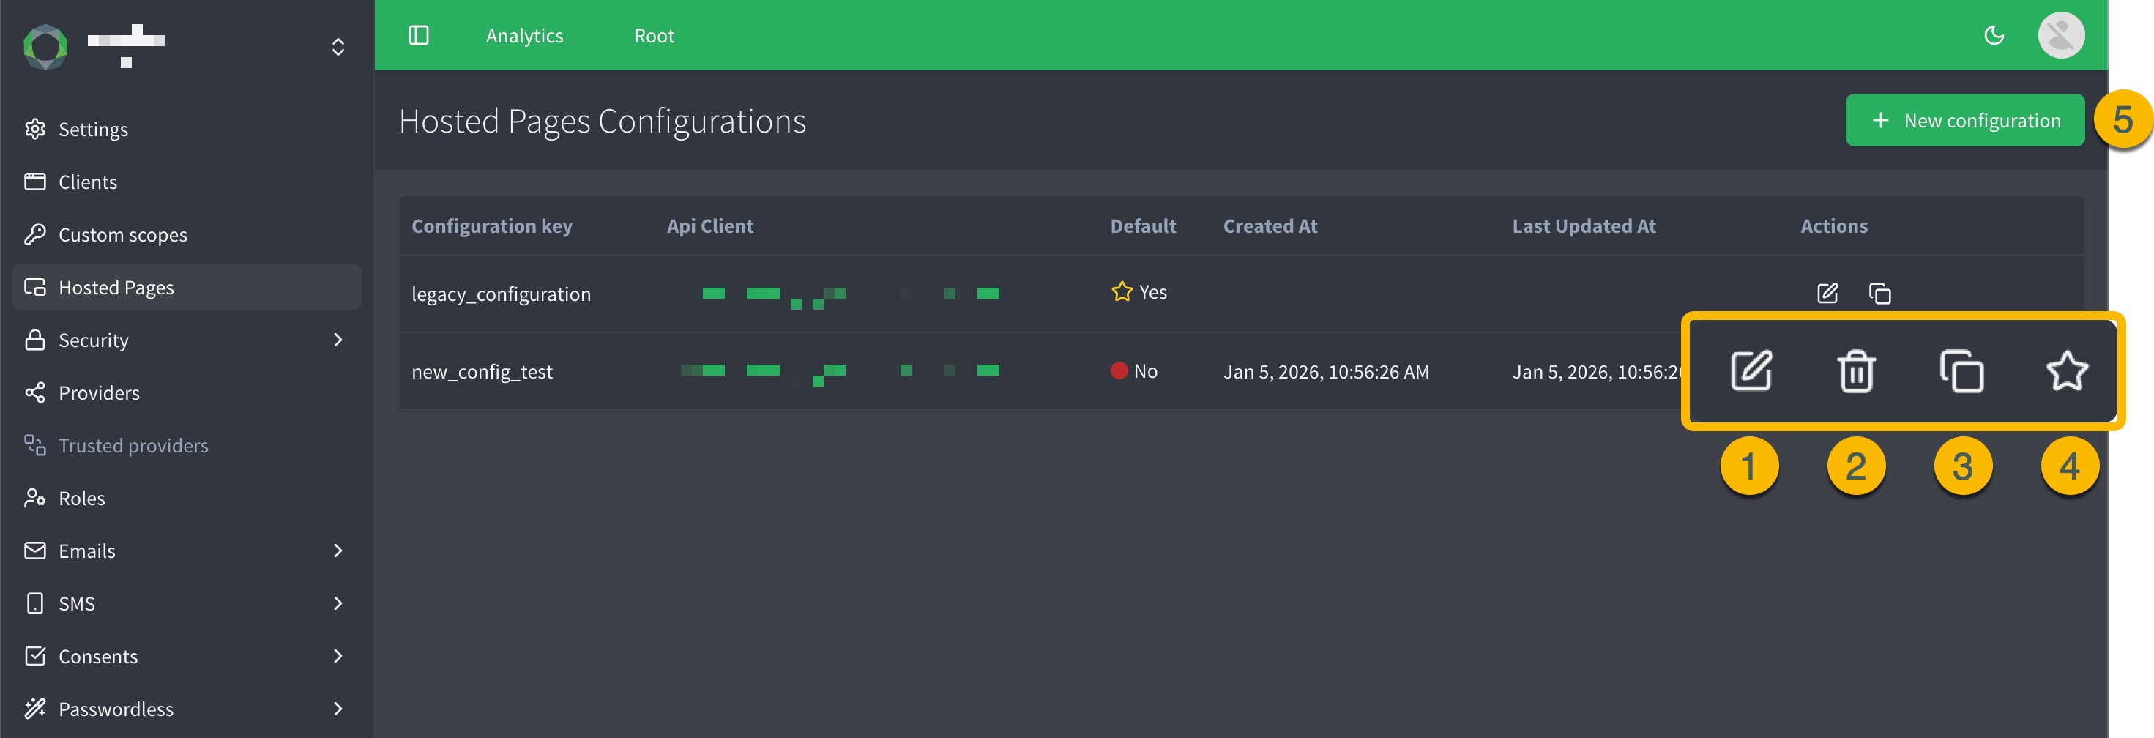
Task: Delete the new_config_test configuration
Action: [x=1856, y=372]
